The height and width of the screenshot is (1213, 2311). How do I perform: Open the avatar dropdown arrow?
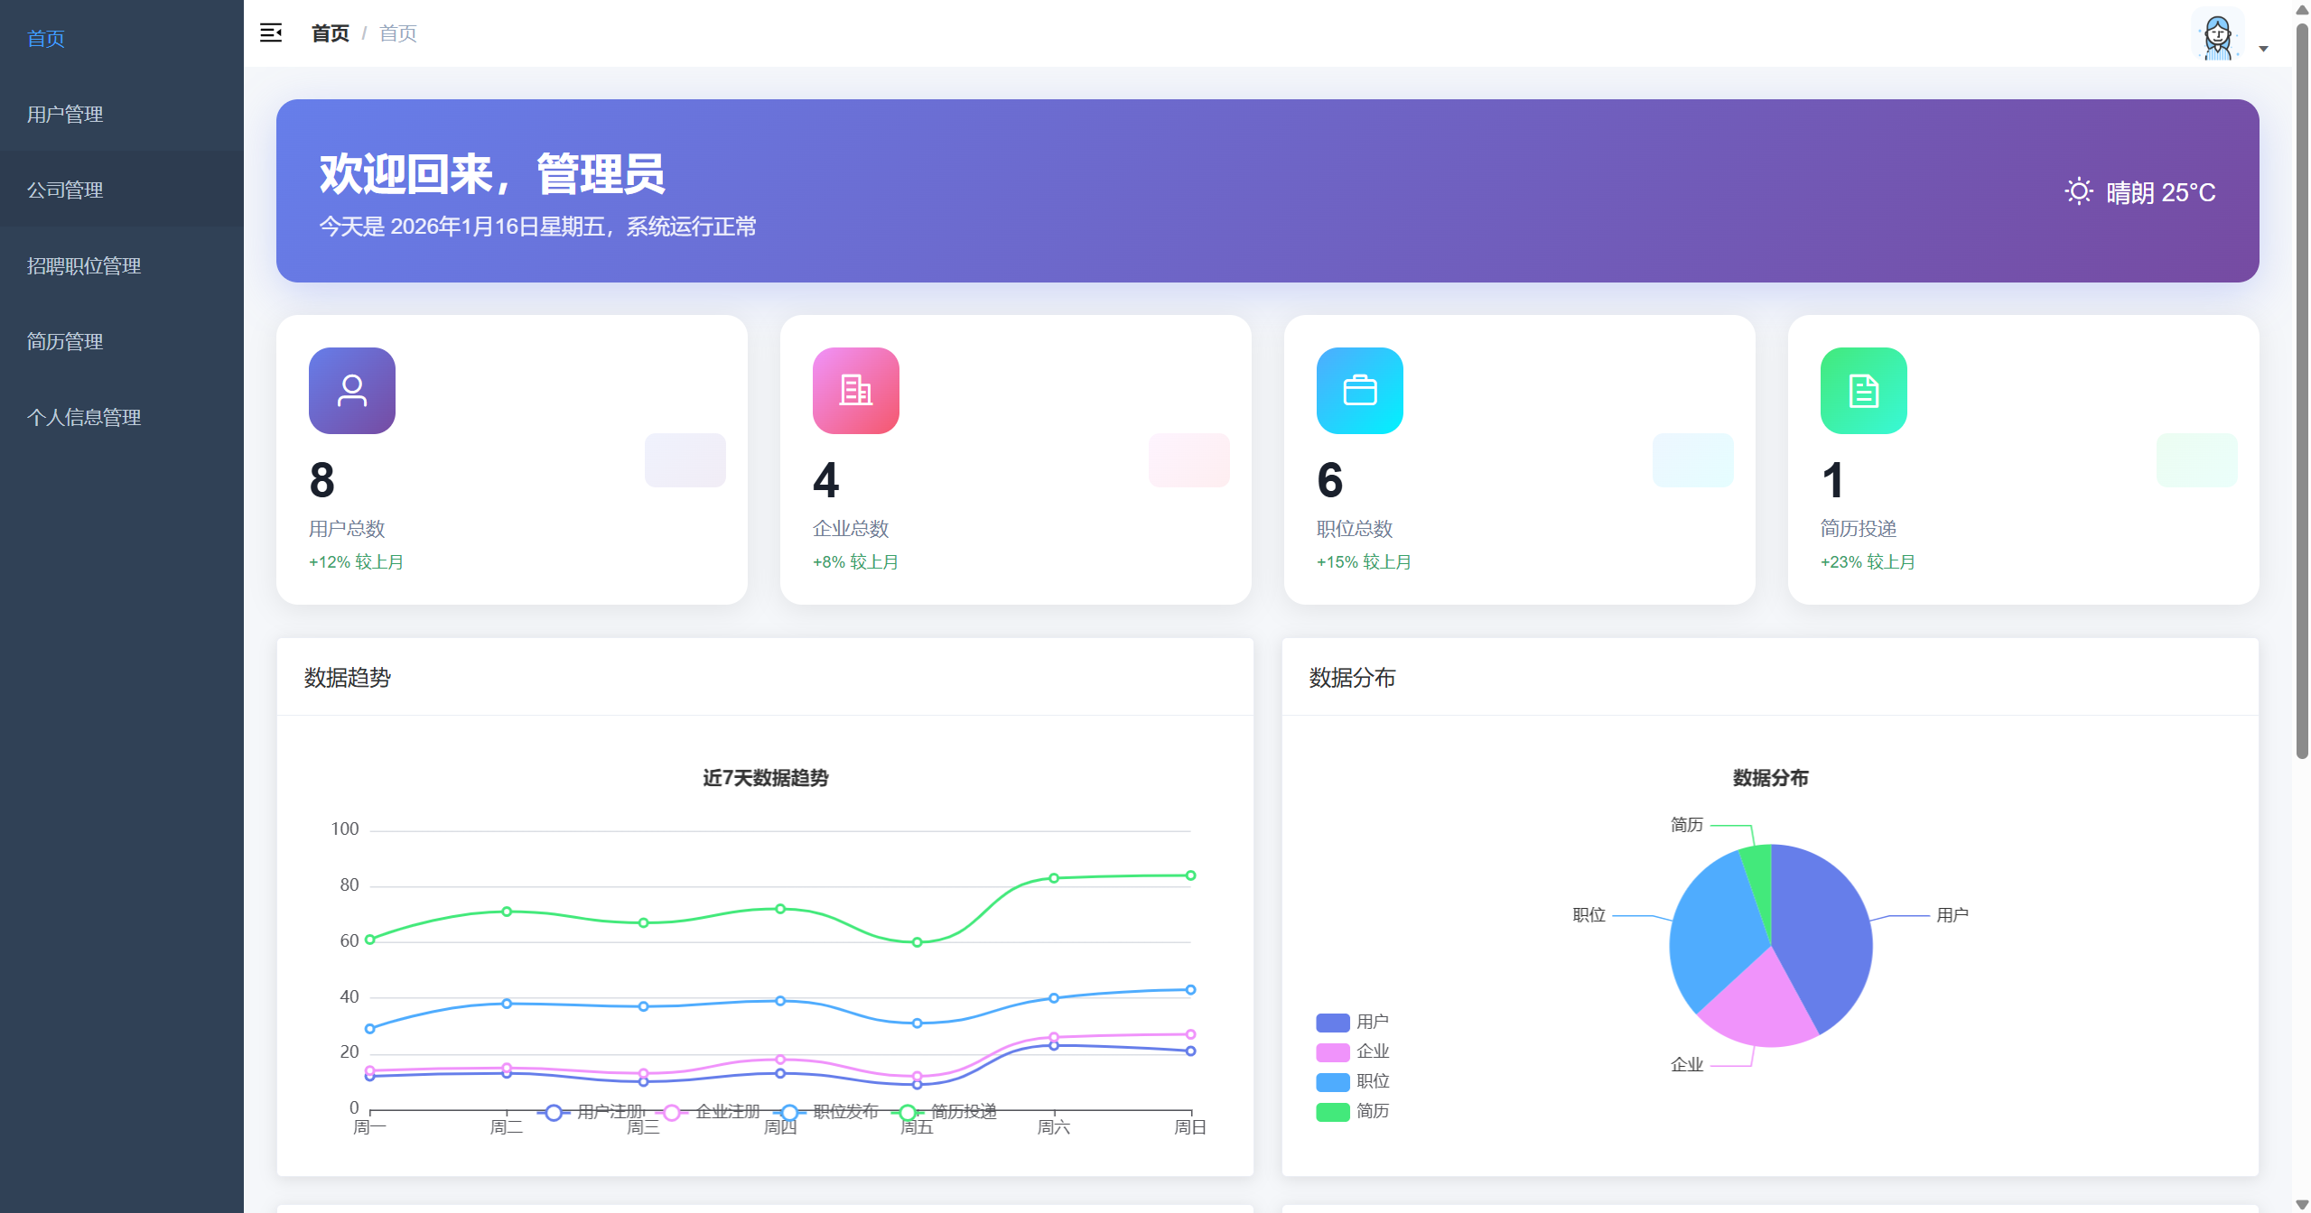pyautogui.click(x=2263, y=47)
